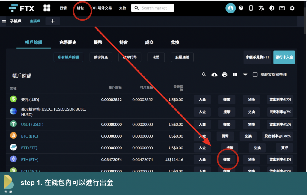Open the mail envelope icon
307x196 pixels.
pos(282,8)
